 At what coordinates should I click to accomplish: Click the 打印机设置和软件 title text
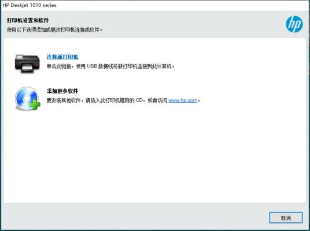28,20
